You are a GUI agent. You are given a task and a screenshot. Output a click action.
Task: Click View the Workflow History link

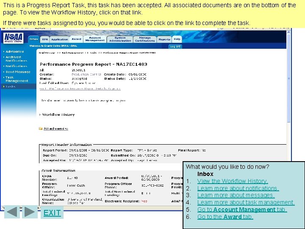(x=233, y=181)
